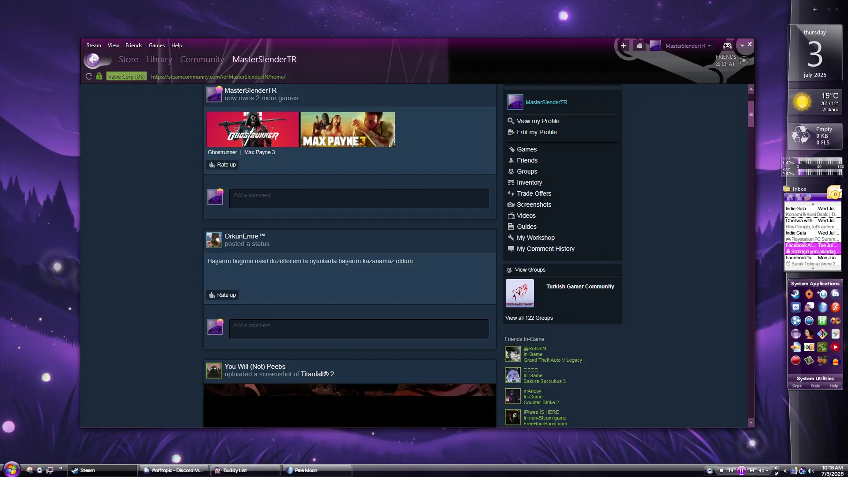Click Edit my Profile
This screenshot has width=848, height=477.
(x=537, y=132)
